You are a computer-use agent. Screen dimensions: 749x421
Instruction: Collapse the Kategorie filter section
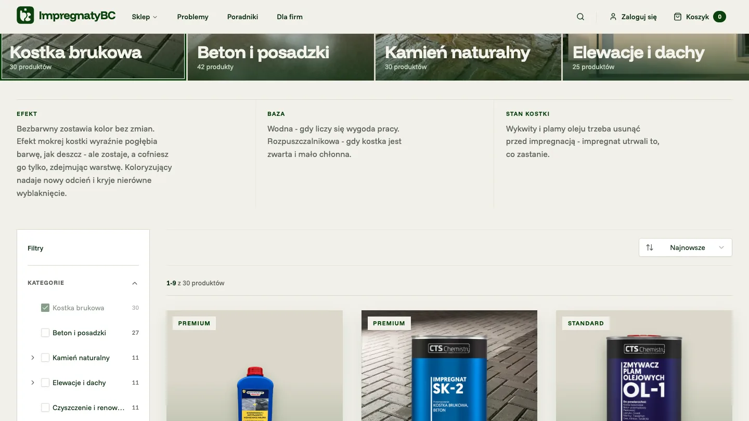click(x=135, y=283)
